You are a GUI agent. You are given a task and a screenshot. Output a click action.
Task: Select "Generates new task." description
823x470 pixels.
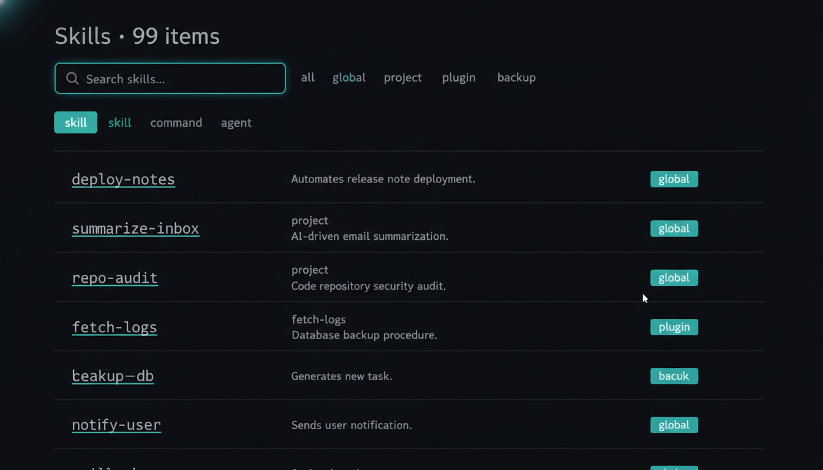pos(342,376)
